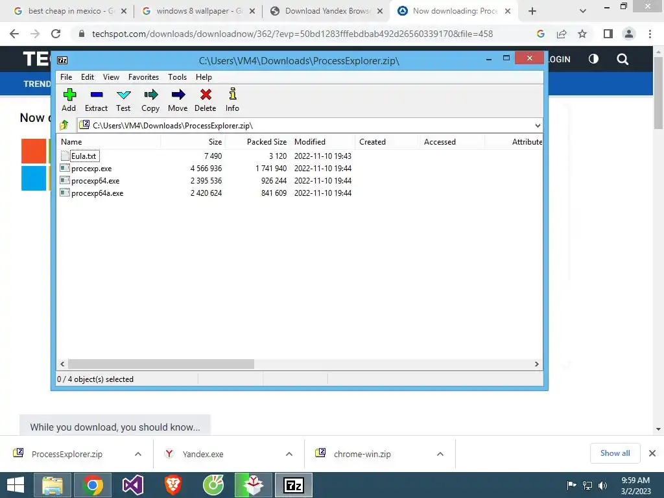This screenshot has width=664, height=498.
Task: Open the Help menu
Action: pos(204,77)
